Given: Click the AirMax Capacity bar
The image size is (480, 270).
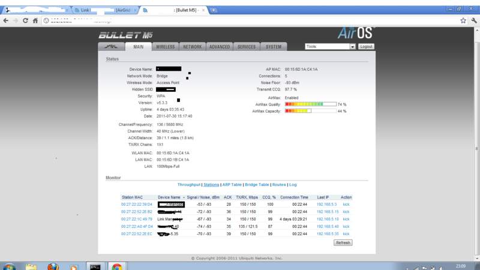Looking at the screenshot, I should [310, 111].
